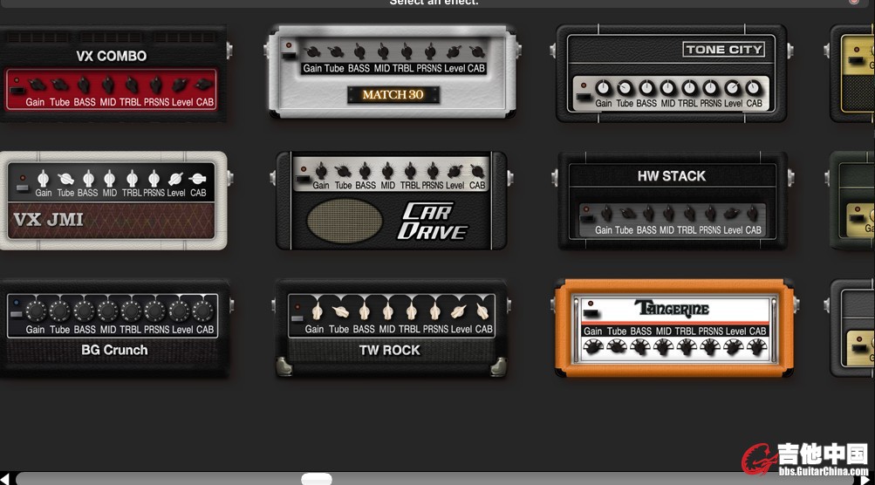
Task: Click the MID knob on MATCH 30
Action: tap(383, 52)
